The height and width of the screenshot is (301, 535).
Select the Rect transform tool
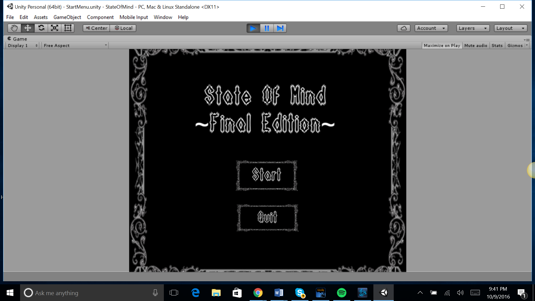(x=68, y=28)
